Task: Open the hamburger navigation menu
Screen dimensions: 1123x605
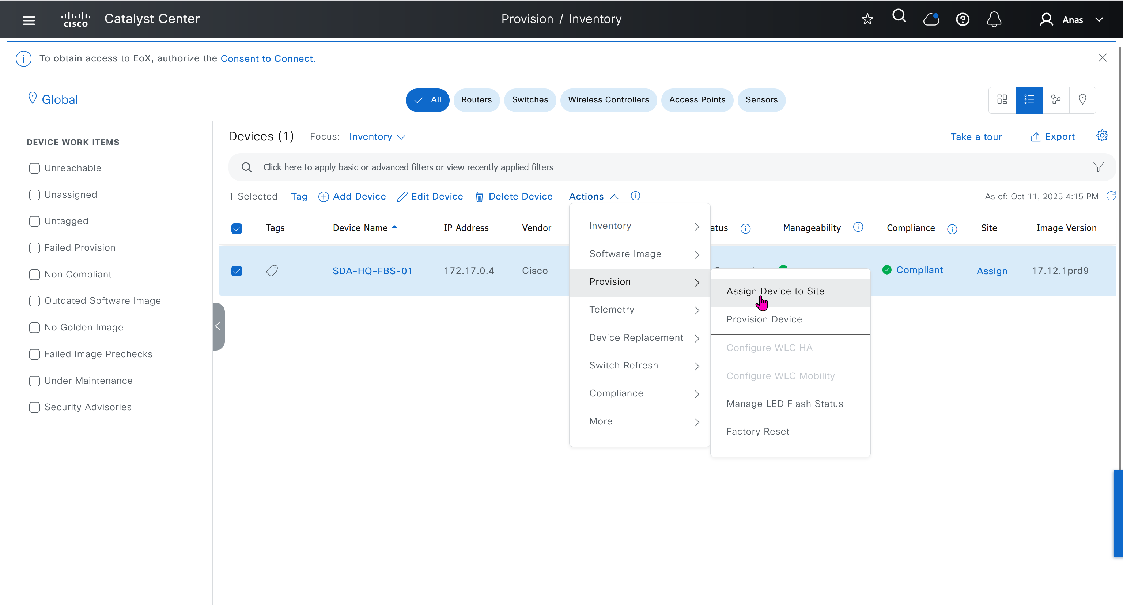Action: pos(29,20)
